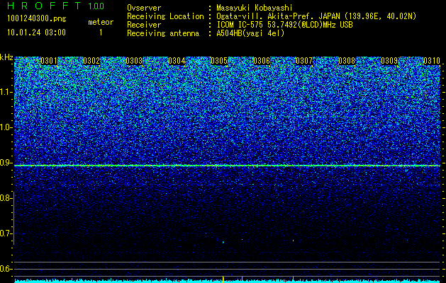Click the 1.0 frequency axis label

6,128
